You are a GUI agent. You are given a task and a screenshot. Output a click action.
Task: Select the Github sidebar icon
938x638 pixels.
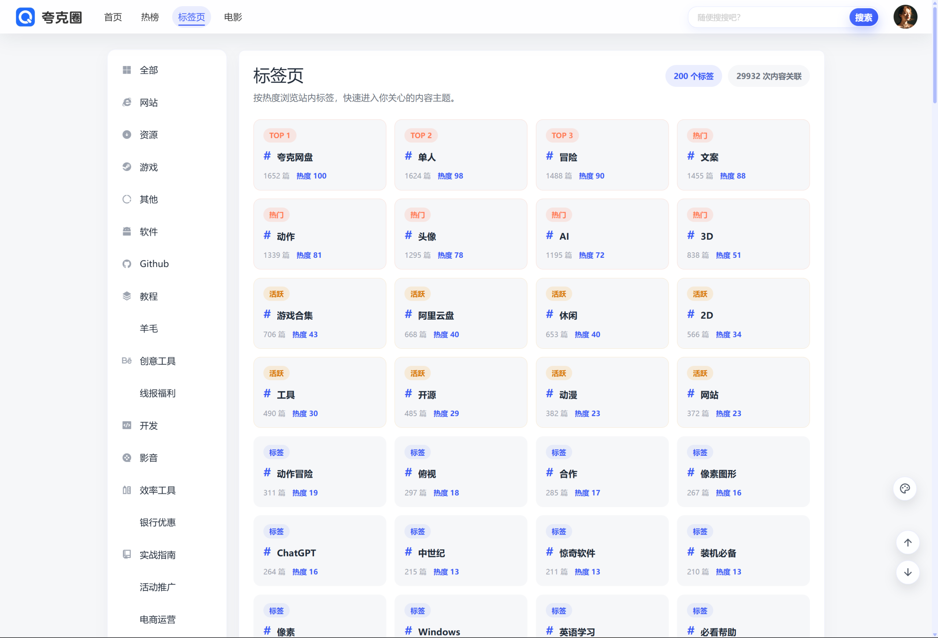pyautogui.click(x=127, y=264)
